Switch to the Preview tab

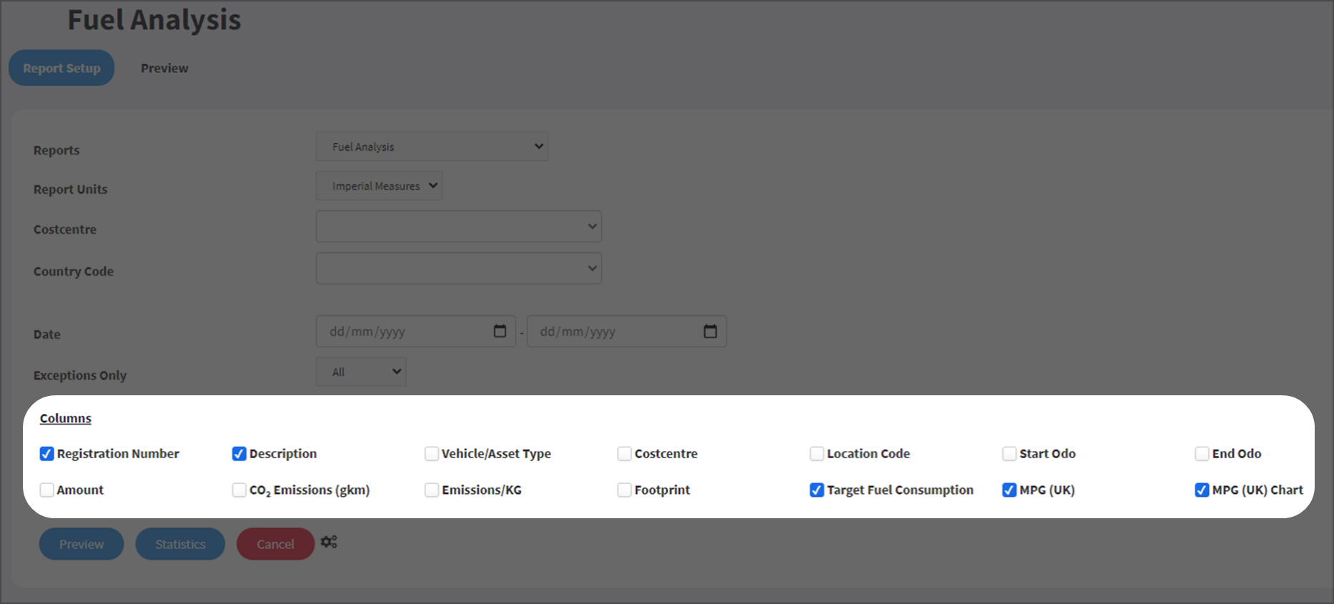(164, 68)
